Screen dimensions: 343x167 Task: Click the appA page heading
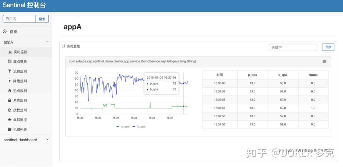72,27
